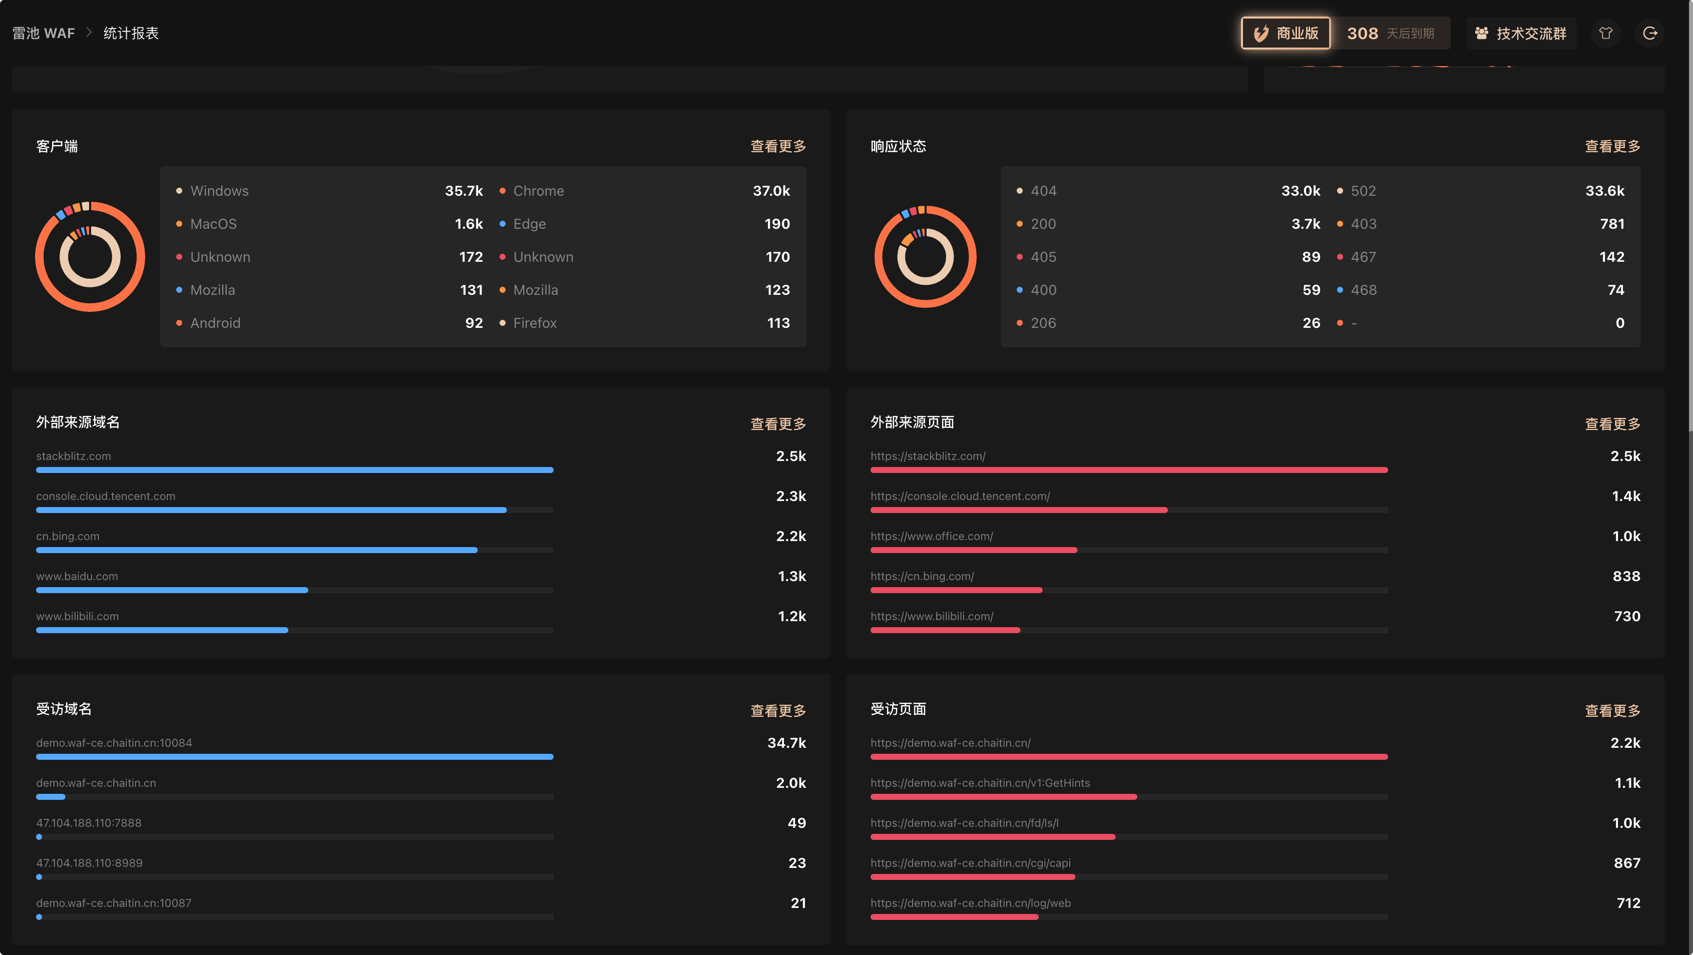Select the 404 status legend entry

[x=1043, y=191]
